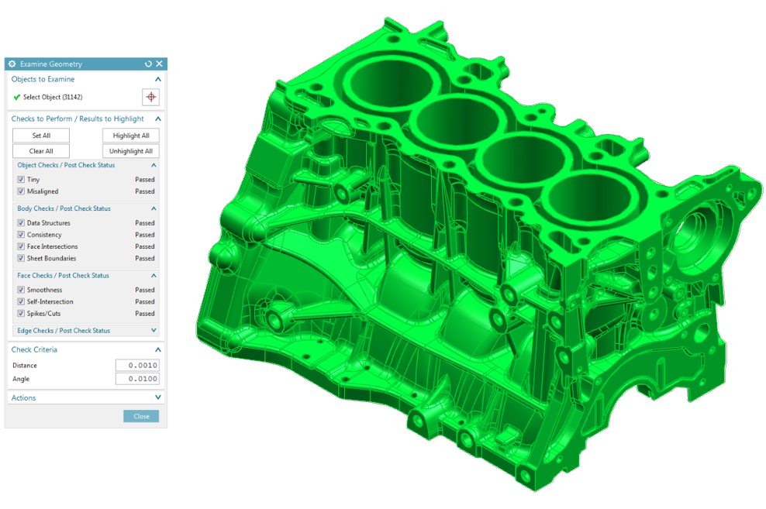Image resolution: width=766 pixels, height=509 pixels.
Task: Collapse Face Checks / Post Check Status
Action: tap(154, 276)
